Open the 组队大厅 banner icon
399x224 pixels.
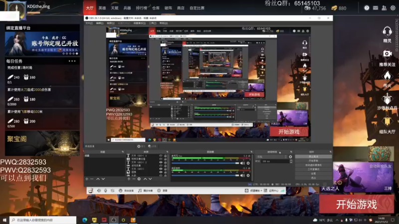387,121
